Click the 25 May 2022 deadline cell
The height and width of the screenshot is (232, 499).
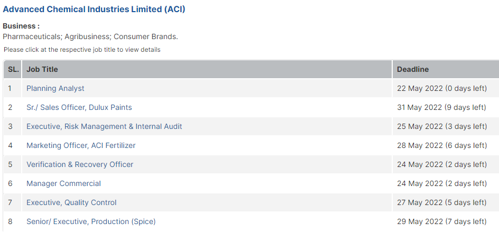tap(446, 126)
